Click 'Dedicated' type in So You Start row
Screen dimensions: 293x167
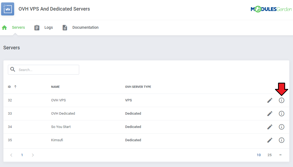tap(133, 127)
